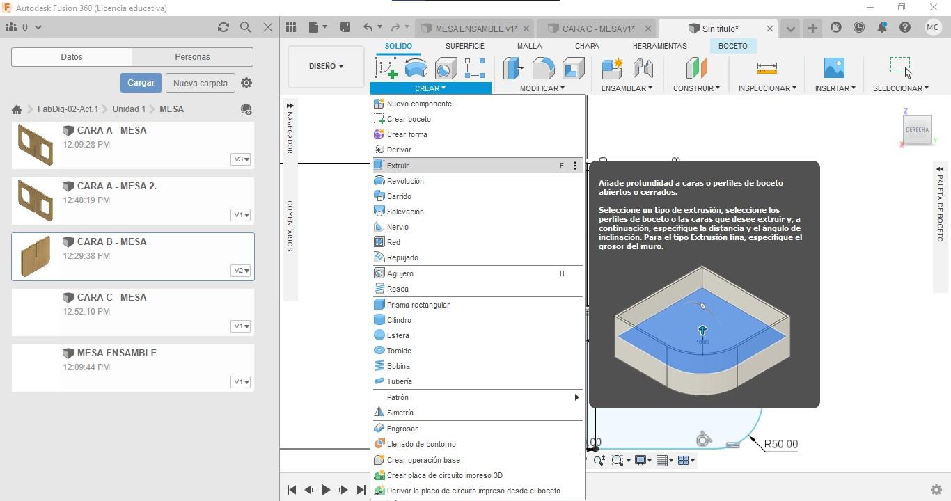Click the Cargar button

(x=141, y=83)
